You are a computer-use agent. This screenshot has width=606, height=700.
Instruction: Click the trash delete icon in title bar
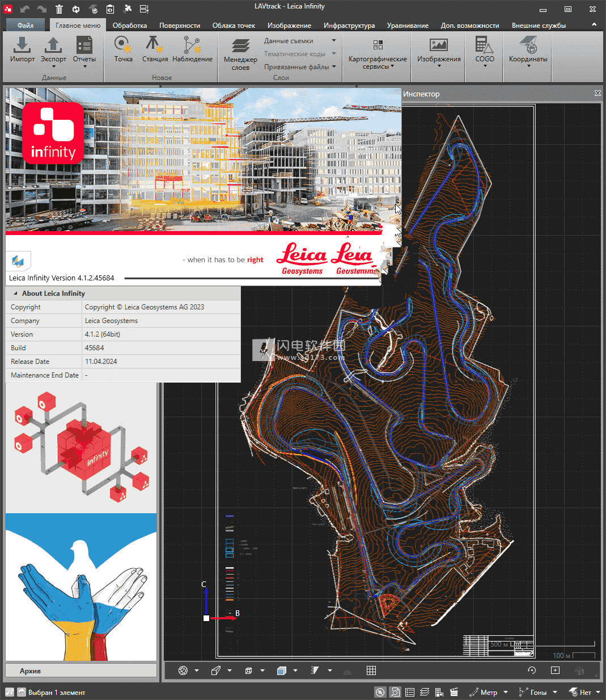[59, 9]
